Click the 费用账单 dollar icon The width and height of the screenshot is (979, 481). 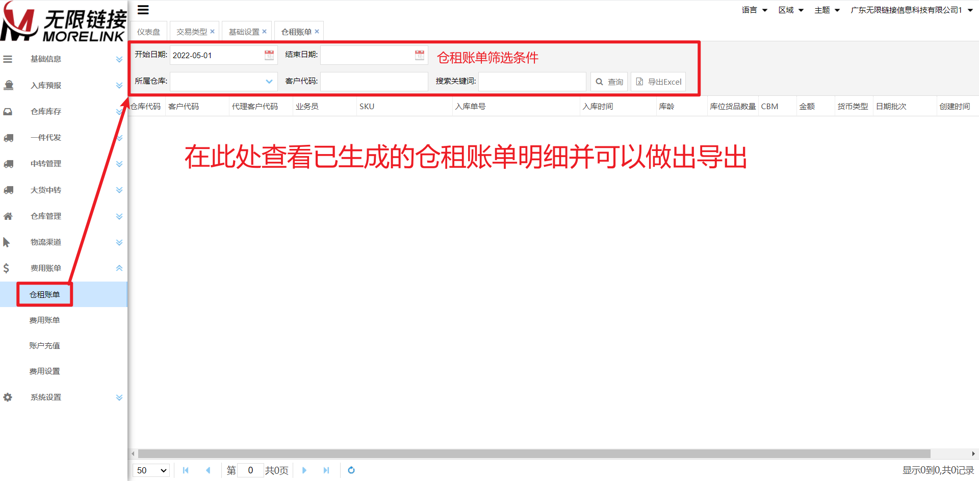[6, 268]
